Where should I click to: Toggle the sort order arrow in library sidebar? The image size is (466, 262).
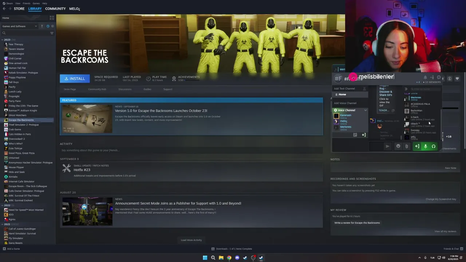coord(42,26)
